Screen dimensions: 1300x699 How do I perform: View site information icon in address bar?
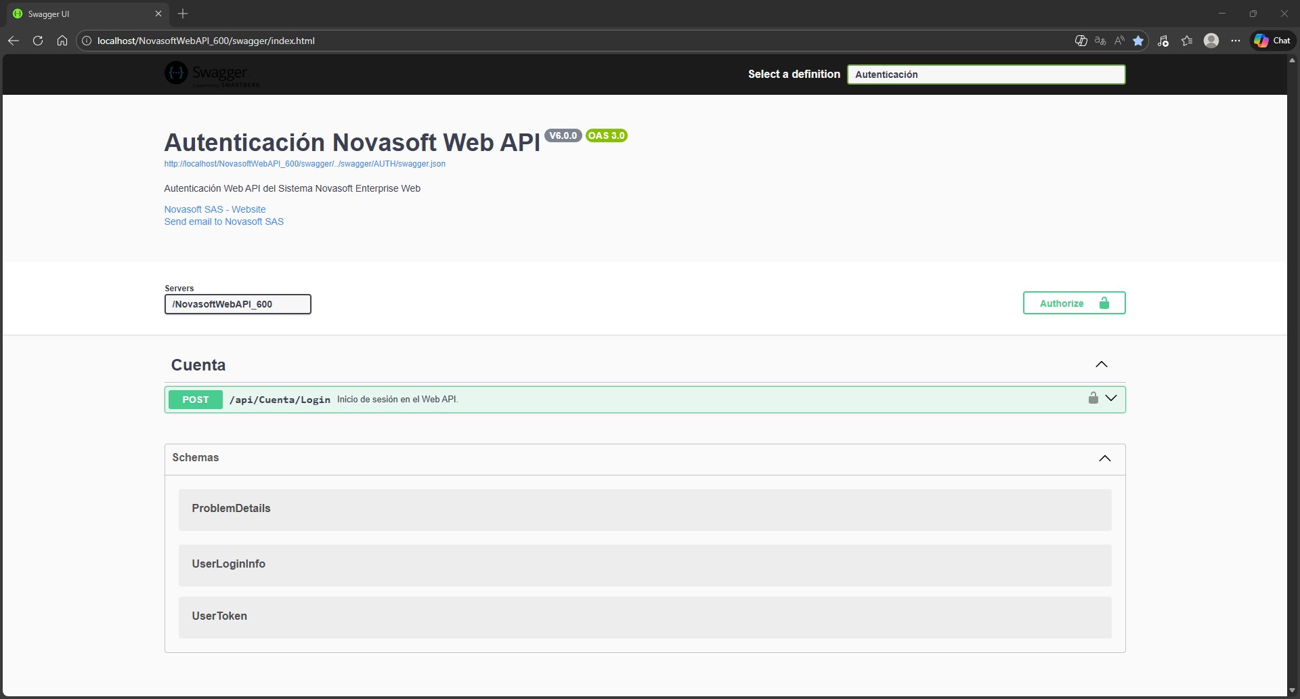click(87, 41)
